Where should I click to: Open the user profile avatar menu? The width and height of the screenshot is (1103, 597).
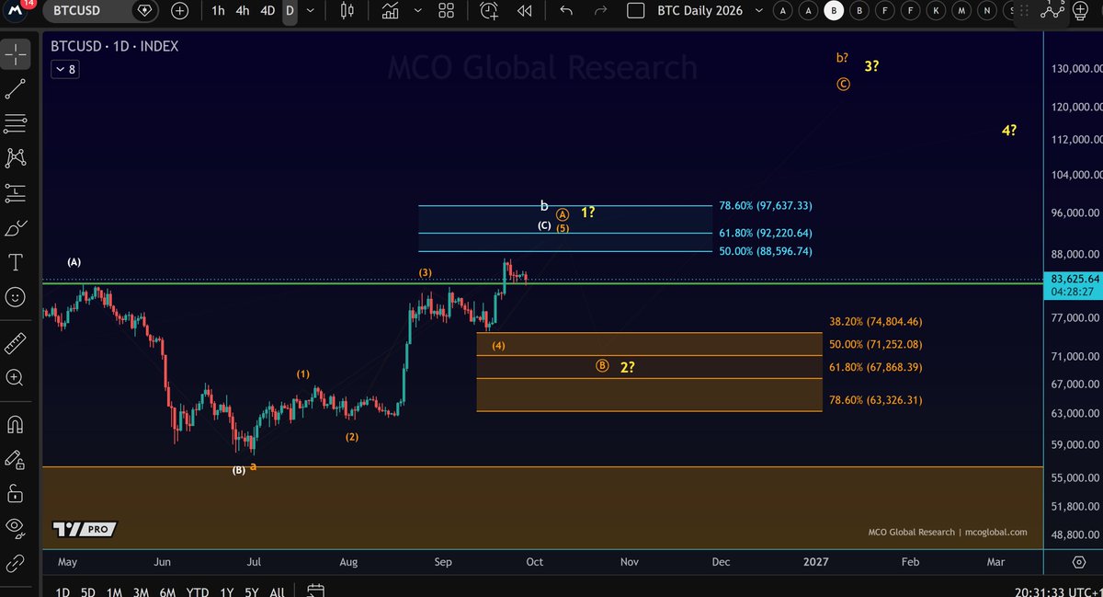pos(17,11)
